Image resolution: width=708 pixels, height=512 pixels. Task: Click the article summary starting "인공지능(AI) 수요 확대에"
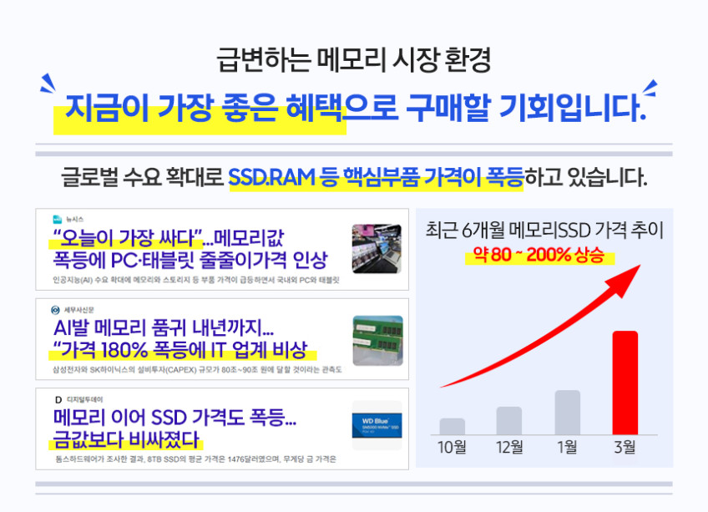coord(196,280)
